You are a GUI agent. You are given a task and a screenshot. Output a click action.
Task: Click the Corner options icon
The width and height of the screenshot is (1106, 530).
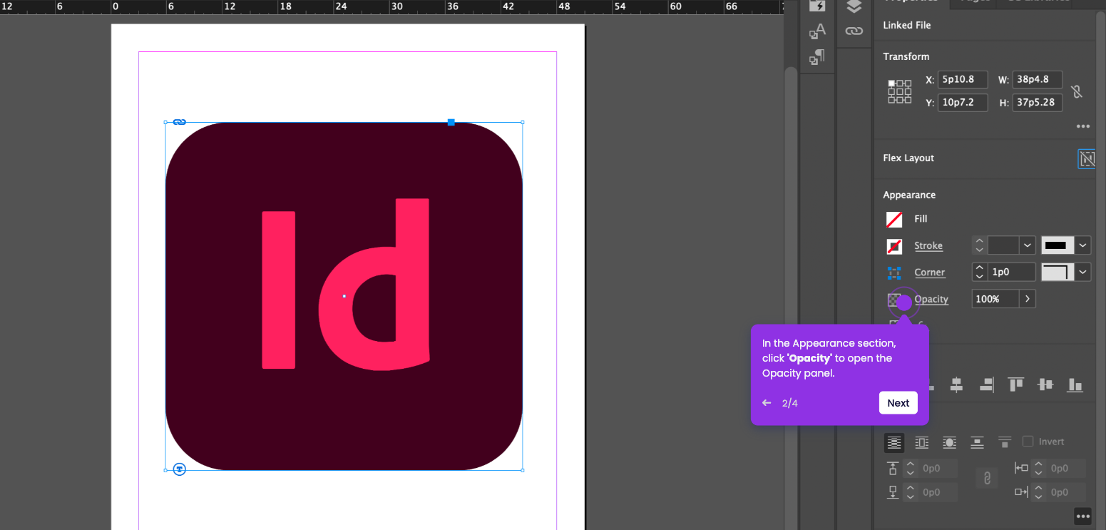pyautogui.click(x=894, y=272)
